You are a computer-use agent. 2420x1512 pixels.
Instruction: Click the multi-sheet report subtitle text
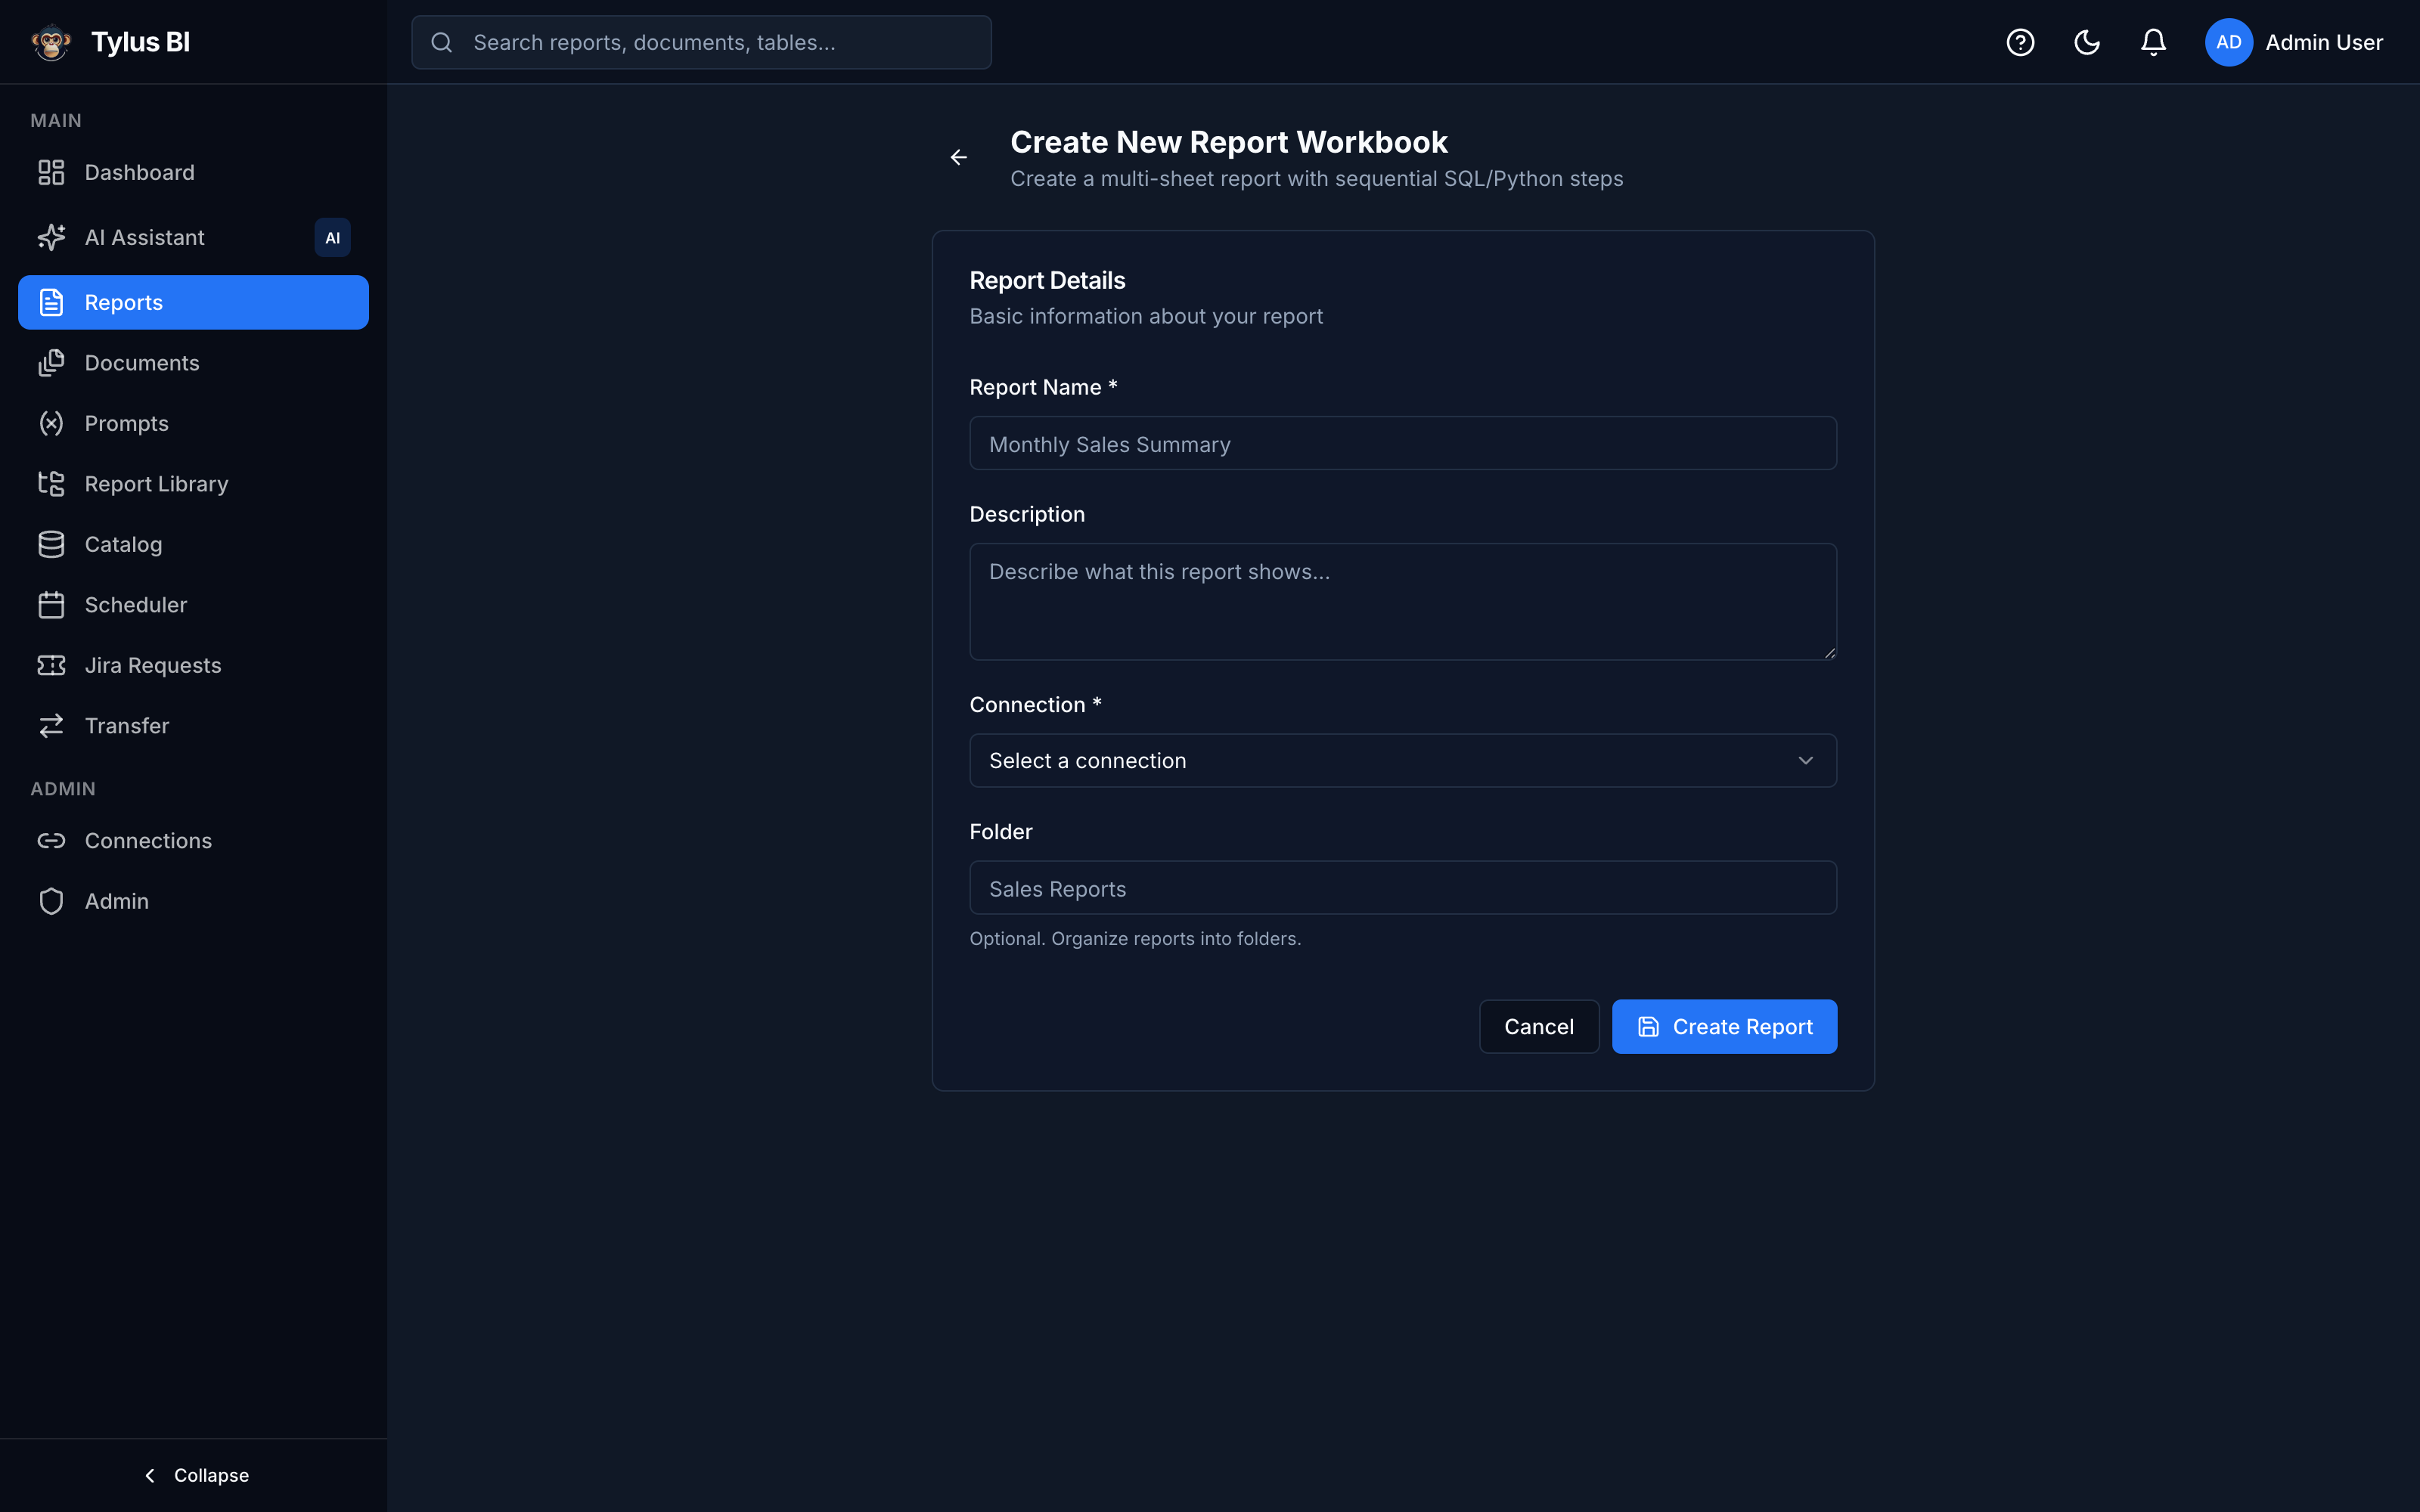[1316, 179]
